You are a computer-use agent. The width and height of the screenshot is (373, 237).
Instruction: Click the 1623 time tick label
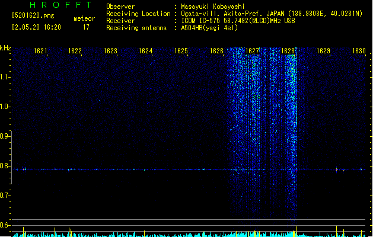point(111,51)
